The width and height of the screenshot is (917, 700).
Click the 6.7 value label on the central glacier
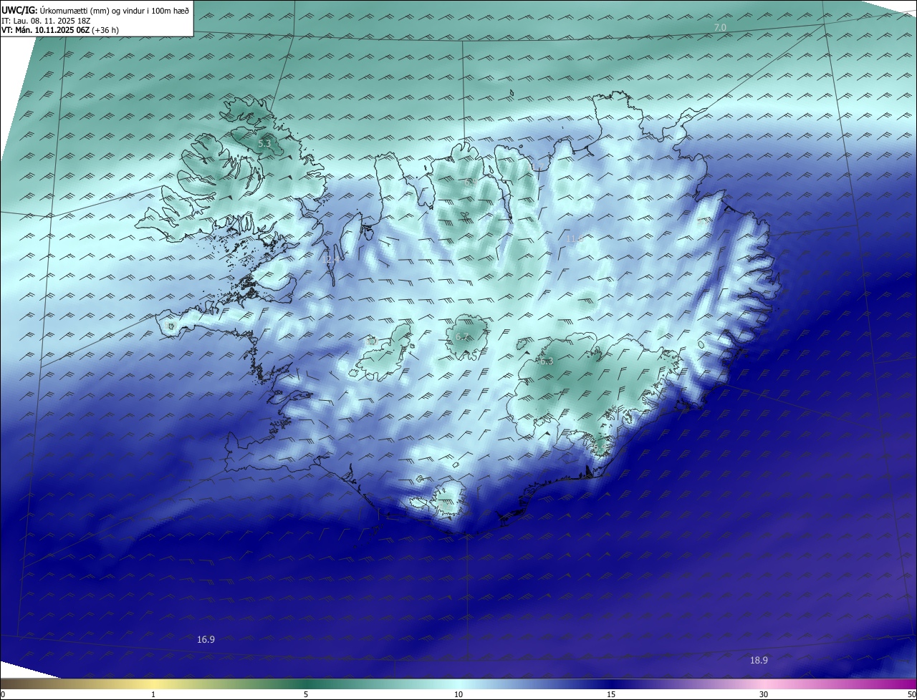click(462, 337)
